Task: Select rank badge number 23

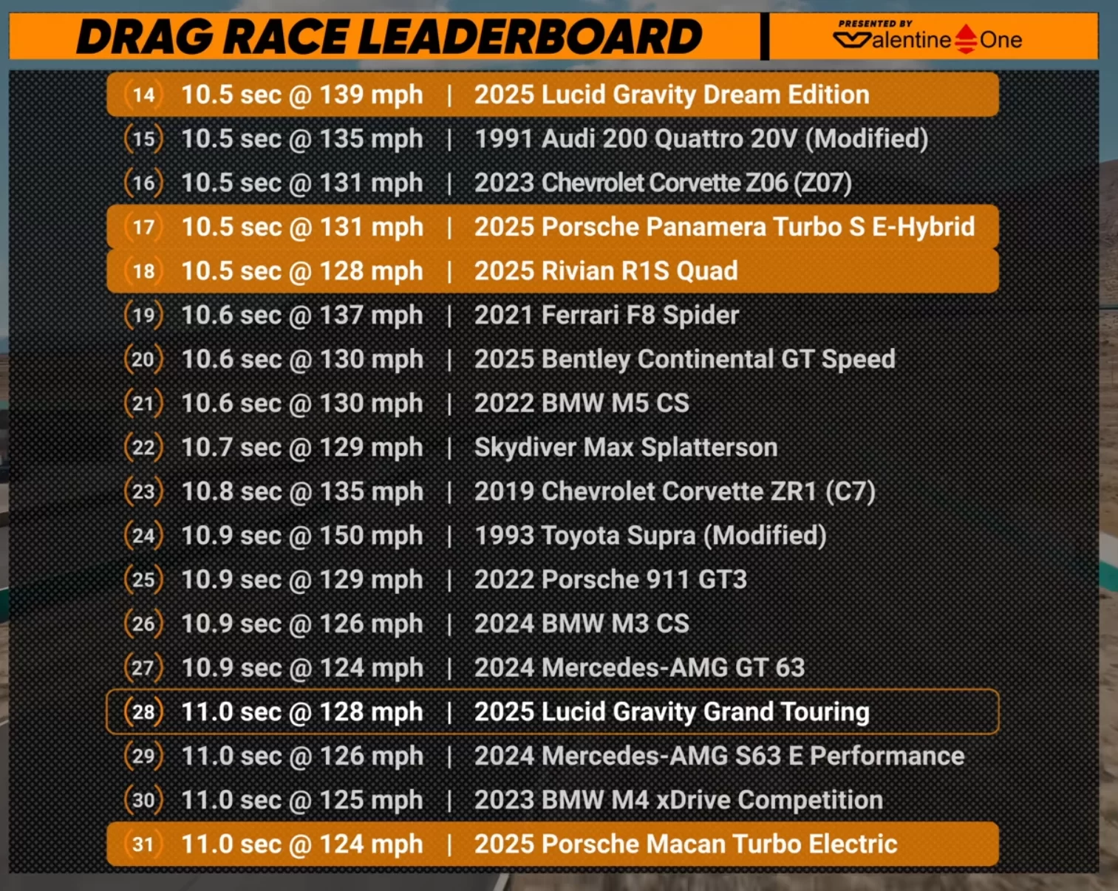Action: click(143, 491)
